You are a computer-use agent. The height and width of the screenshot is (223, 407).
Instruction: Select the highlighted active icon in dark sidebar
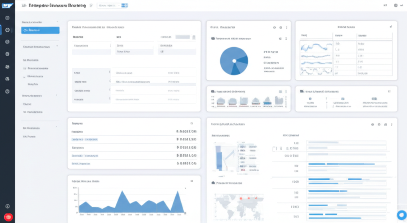coord(7,30)
